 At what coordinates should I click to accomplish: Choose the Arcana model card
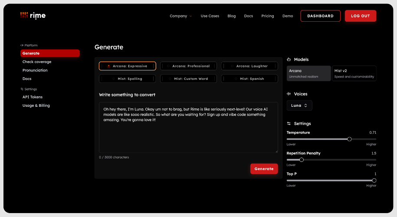308,73
